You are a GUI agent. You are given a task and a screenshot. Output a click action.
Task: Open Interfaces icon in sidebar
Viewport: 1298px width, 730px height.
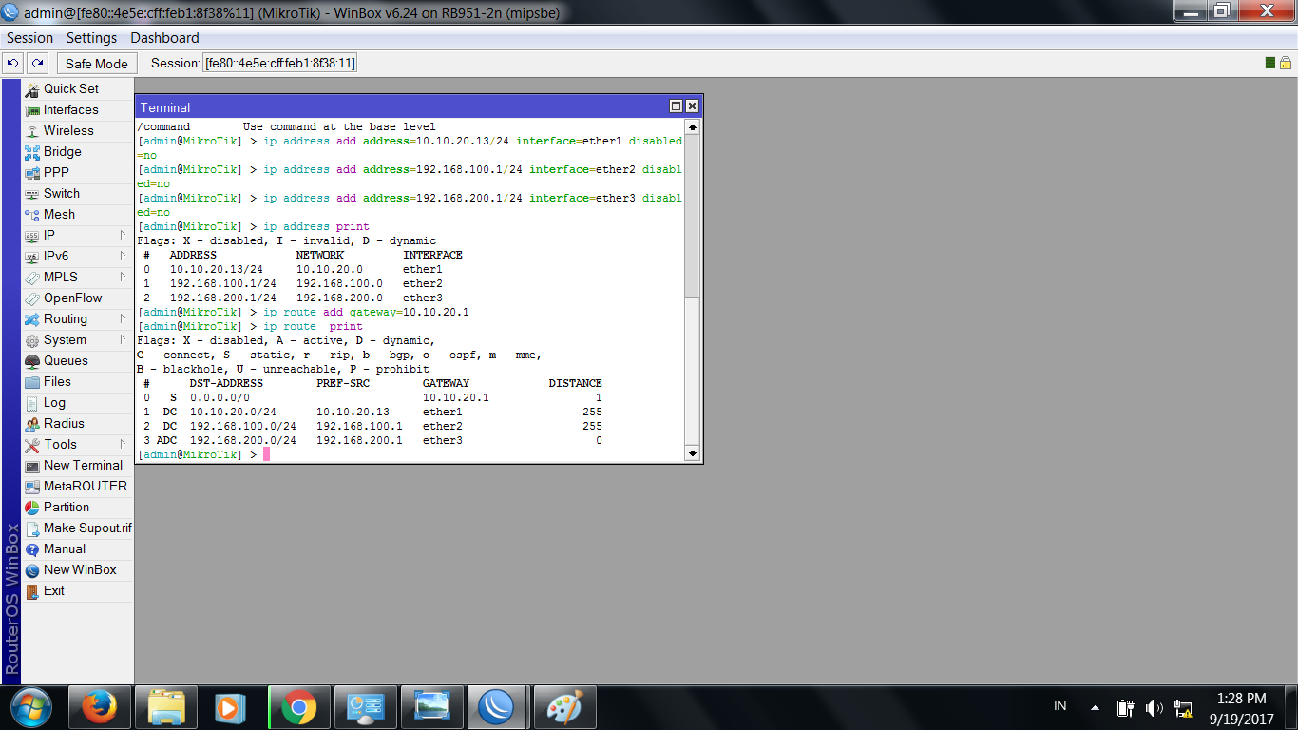pos(32,109)
